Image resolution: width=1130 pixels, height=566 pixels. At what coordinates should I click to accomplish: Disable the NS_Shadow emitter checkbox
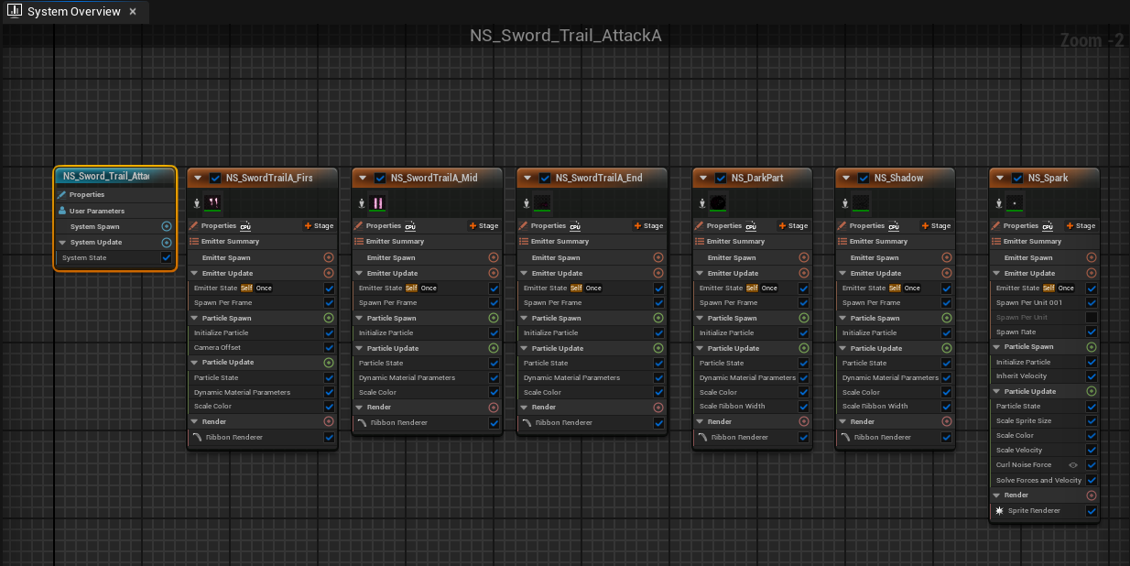pos(864,178)
